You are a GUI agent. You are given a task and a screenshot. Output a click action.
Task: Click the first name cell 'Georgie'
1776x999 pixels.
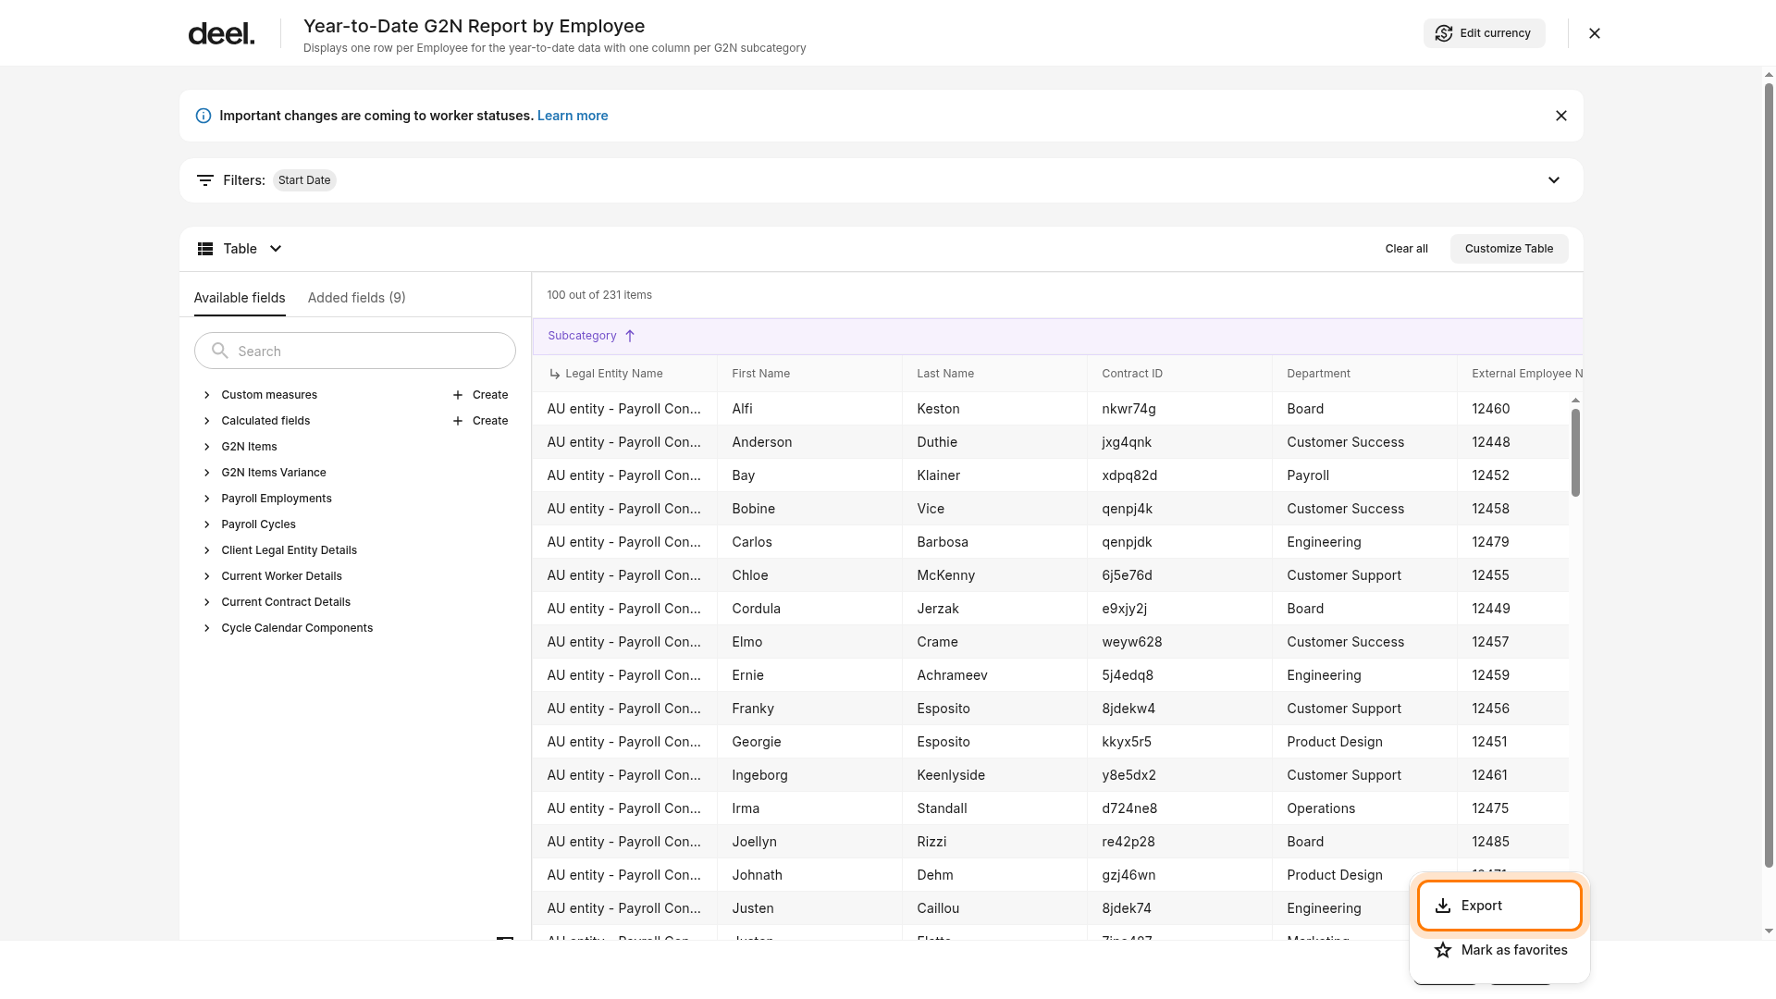pos(810,742)
